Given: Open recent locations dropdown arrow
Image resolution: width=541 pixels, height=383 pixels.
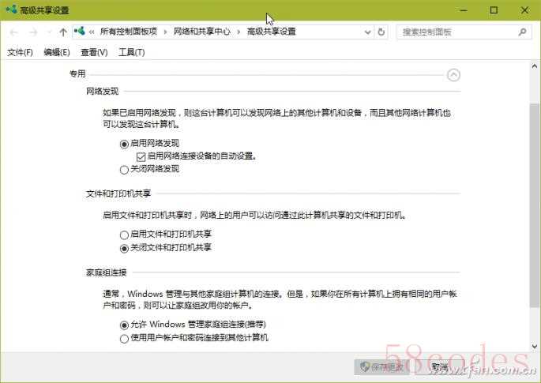Looking at the screenshot, I should point(49,32).
